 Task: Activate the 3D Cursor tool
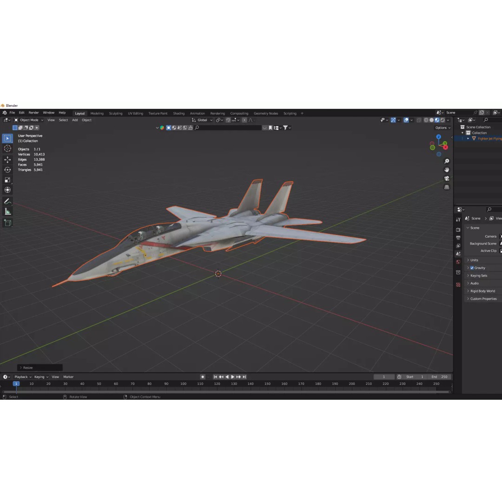click(7, 149)
